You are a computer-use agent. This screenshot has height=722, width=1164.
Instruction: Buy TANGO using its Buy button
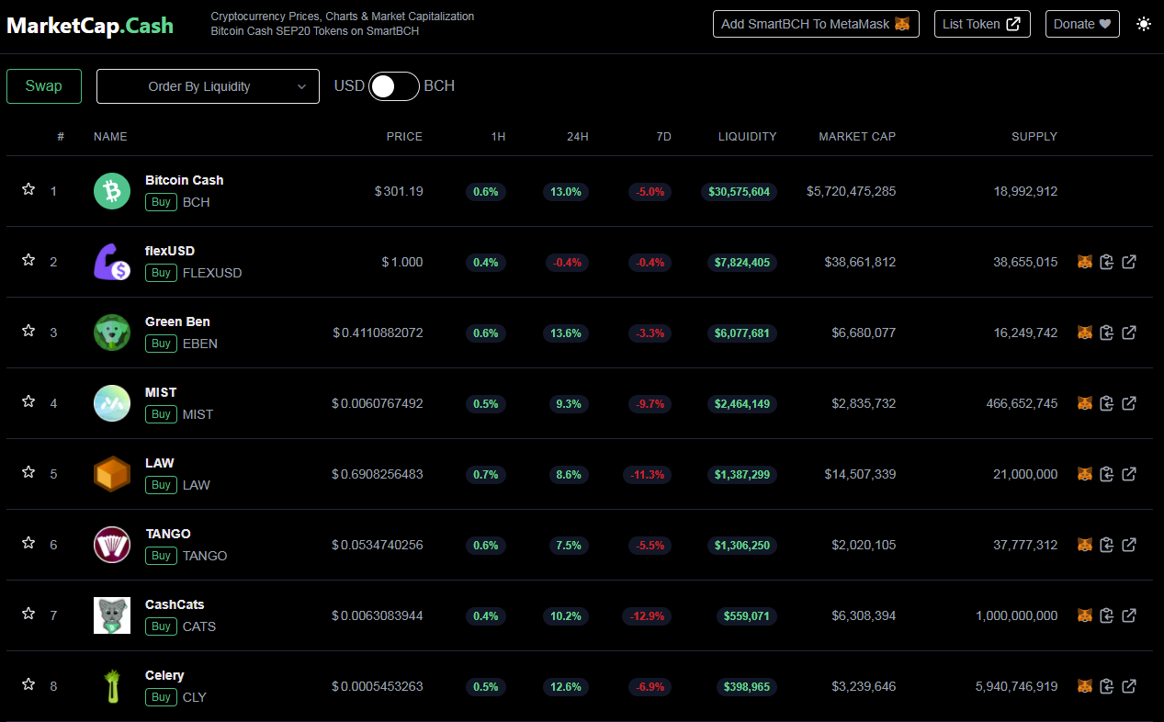click(x=161, y=556)
